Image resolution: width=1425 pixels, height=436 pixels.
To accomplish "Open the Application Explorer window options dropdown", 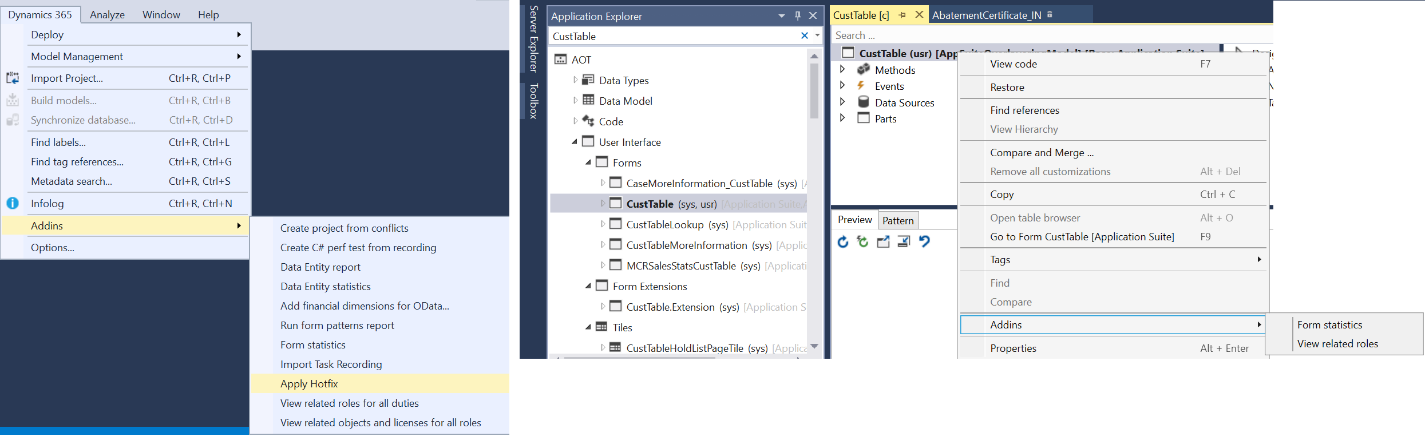I will [782, 16].
